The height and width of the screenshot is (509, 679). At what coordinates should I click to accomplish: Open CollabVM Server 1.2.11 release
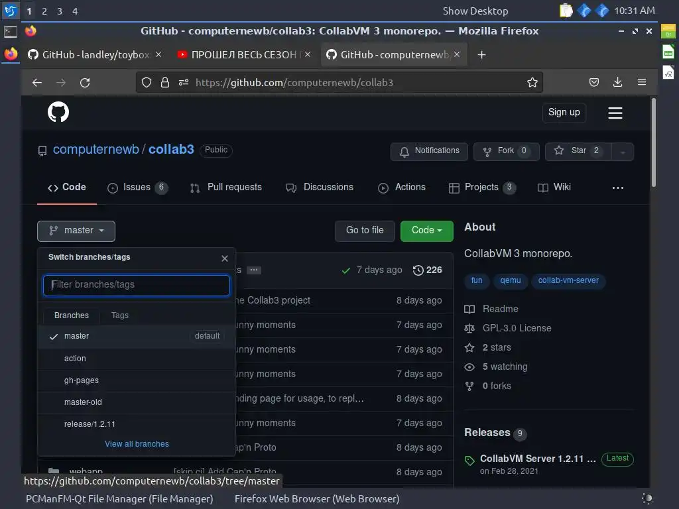537,459
